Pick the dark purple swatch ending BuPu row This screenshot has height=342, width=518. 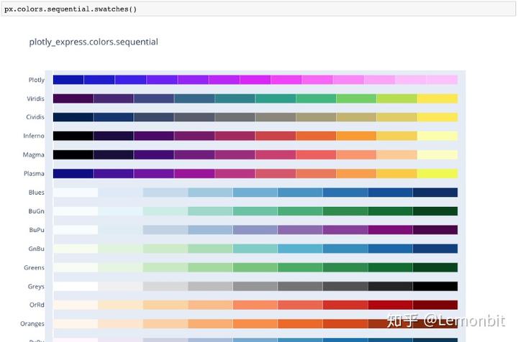435,230
